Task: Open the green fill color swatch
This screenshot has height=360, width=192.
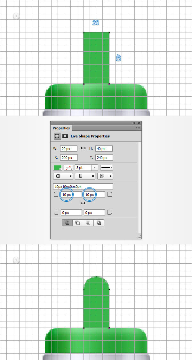Action: pyautogui.click(x=58, y=168)
